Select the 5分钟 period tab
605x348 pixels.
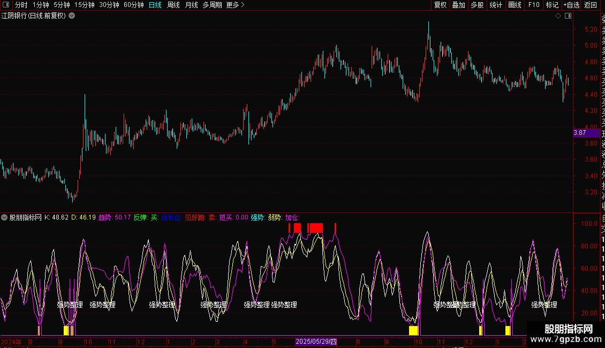[62, 5]
